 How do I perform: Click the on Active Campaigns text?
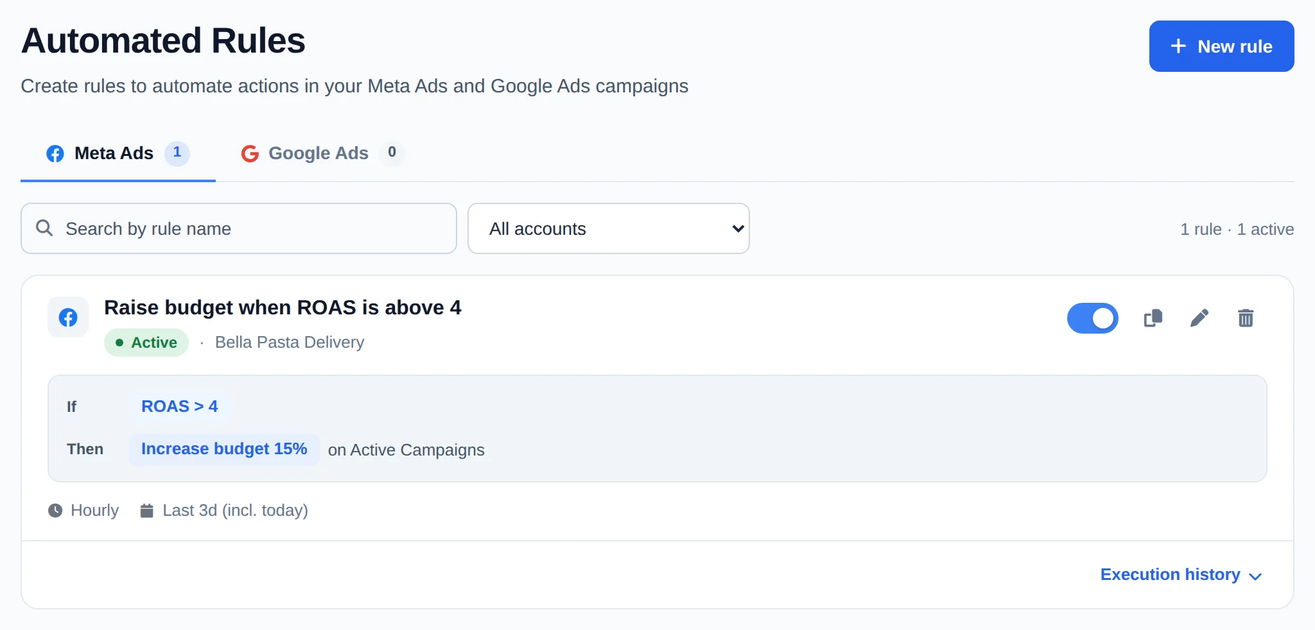(406, 450)
